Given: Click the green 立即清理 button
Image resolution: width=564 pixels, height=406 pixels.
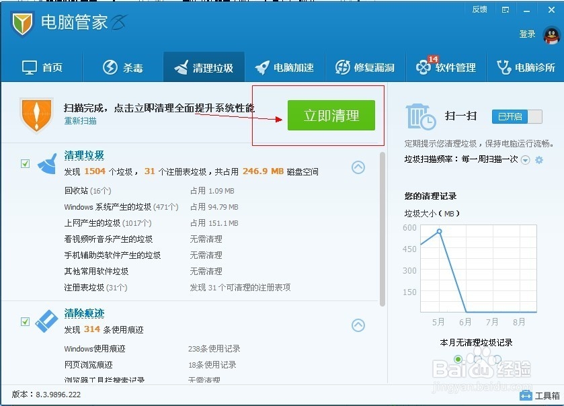Looking at the screenshot, I should pos(332,115).
